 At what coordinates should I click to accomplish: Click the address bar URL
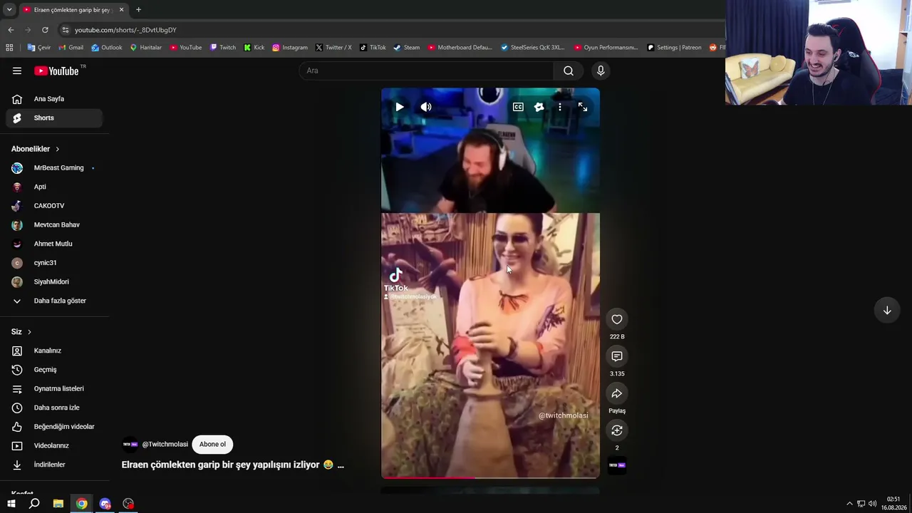click(125, 30)
